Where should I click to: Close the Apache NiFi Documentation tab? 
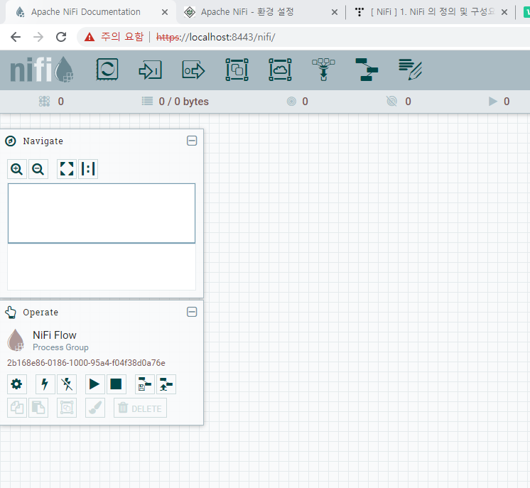[x=165, y=12]
